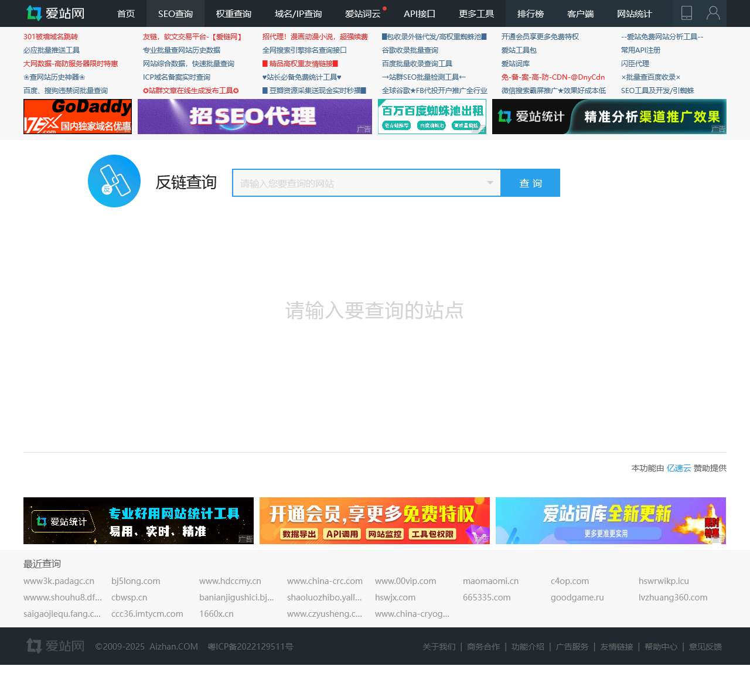Viewport: 750px width, 700px height.
Task: Click the 专业批量查网站历史数据 link
Action: pos(182,50)
